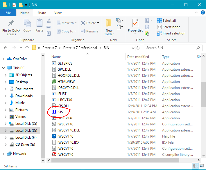Viewport: 206px width, 170px height.
Task: Click the Copy ribbon icon
Action: (x=27, y=23)
